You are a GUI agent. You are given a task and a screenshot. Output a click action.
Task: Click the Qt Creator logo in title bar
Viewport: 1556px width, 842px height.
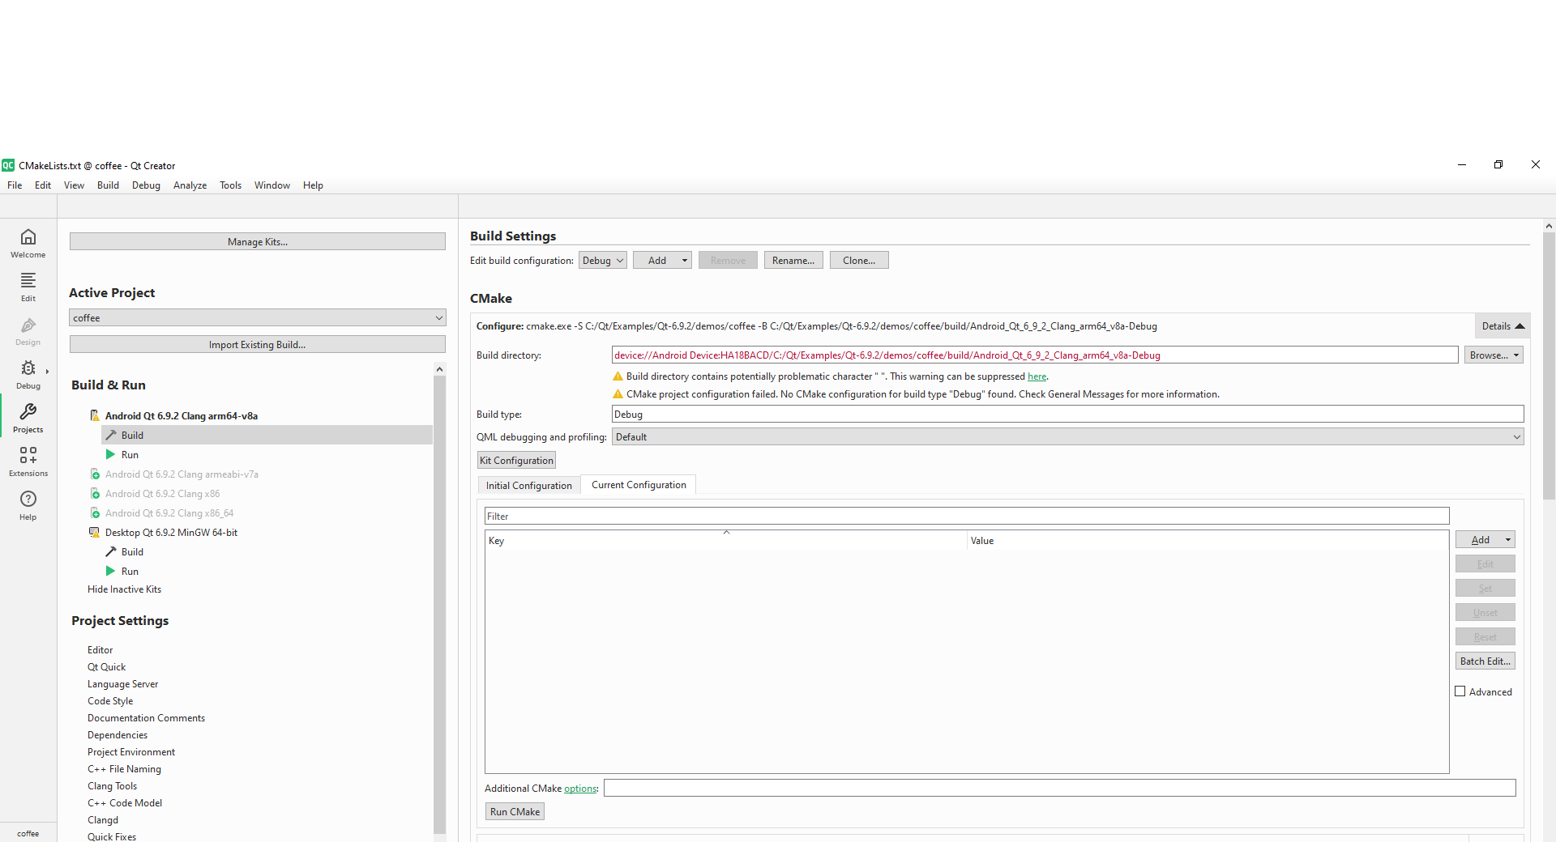8,165
